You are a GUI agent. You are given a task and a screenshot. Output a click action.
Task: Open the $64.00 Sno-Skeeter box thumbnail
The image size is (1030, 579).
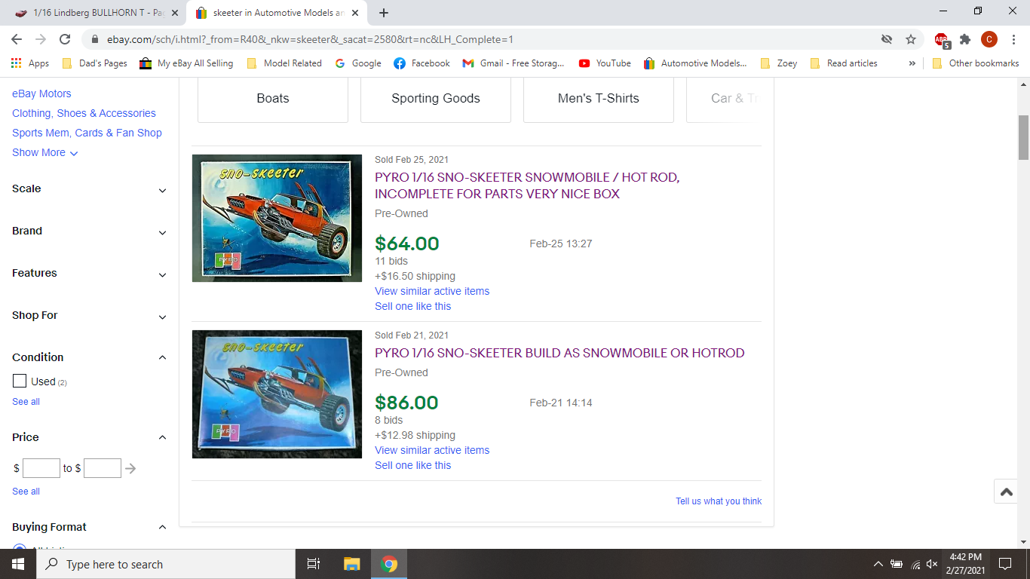[x=277, y=219]
